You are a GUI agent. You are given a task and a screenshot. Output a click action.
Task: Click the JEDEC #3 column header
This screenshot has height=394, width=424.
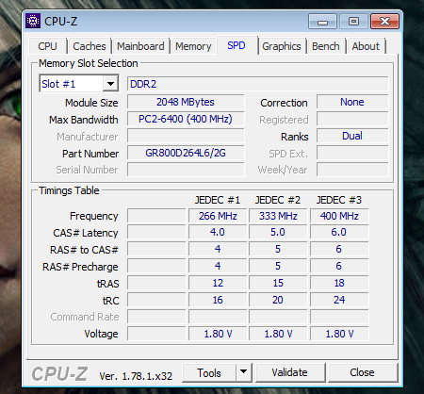(x=339, y=200)
